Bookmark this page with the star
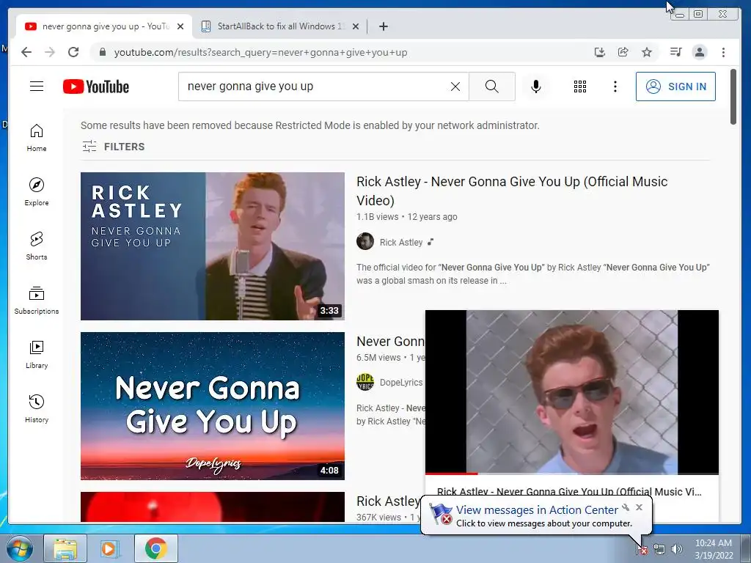The height and width of the screenshot is (563, 751). coord(647,52)
